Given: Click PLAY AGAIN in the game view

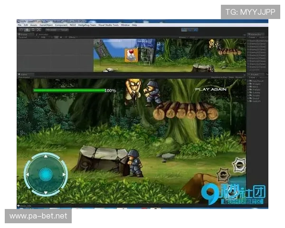Looking at the screenshot, I should (x=210, y=89).
